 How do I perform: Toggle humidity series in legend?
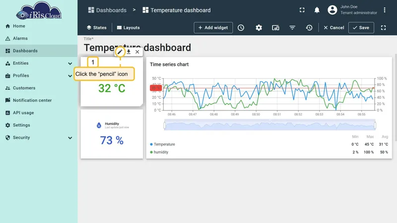(x=159, y=152)
